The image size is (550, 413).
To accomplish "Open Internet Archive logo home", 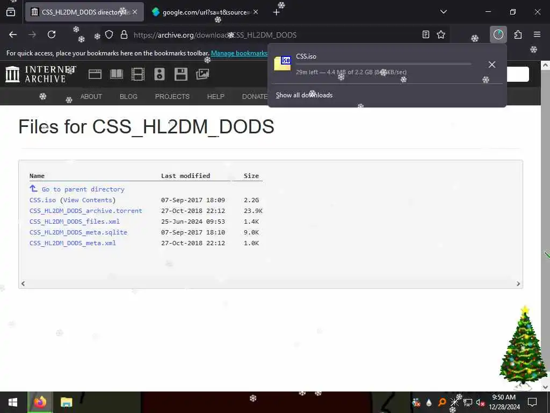I will [x=41, y=74].
